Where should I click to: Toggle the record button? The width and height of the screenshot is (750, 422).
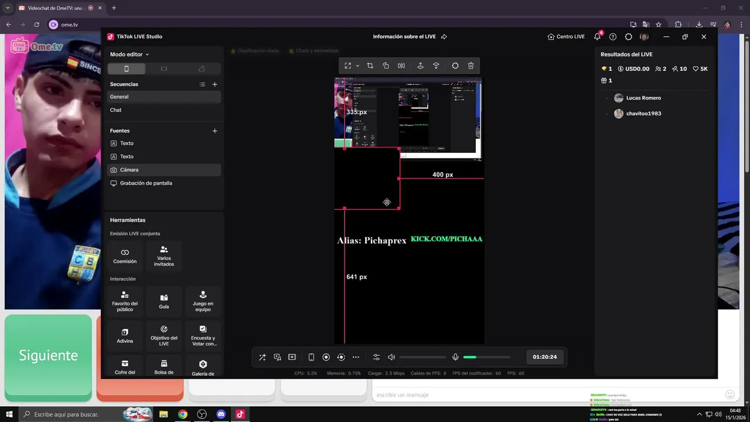click(326, 357)
